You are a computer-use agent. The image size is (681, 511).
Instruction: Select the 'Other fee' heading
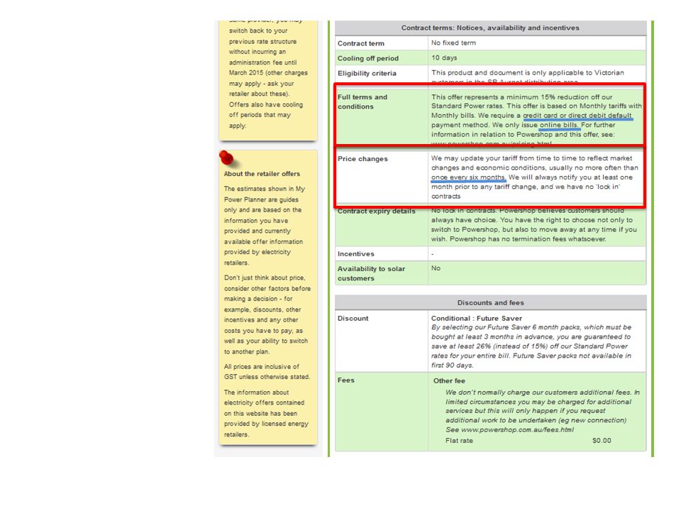[x=449, y=381]
